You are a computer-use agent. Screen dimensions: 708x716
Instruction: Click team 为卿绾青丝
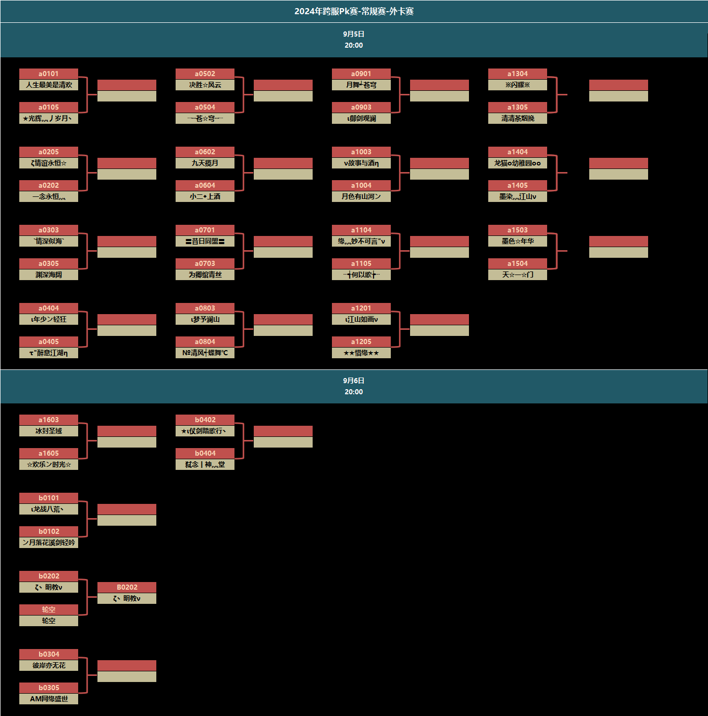(205, 275)
